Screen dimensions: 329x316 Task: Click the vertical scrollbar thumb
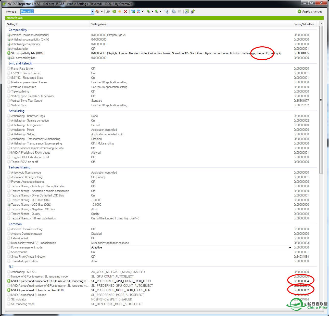(321, 100)
